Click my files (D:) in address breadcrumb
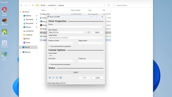Image resolution: width=172 pixels, height=97 pixels. click(52, 5)
